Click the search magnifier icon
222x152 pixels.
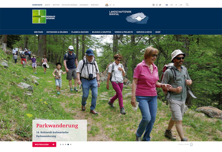(187, 5)
